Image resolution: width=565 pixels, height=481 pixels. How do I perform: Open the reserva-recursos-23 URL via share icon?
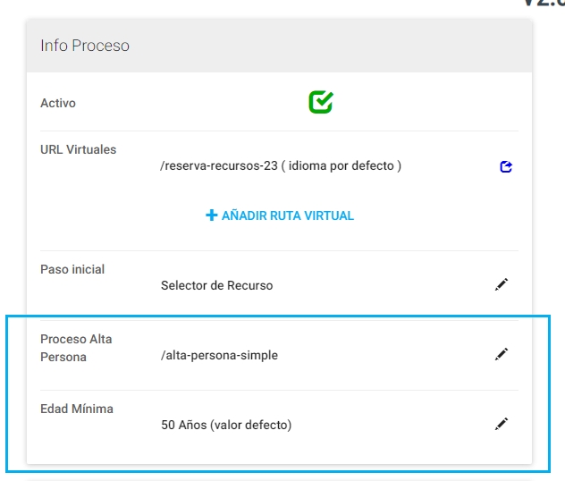point(506,166)
